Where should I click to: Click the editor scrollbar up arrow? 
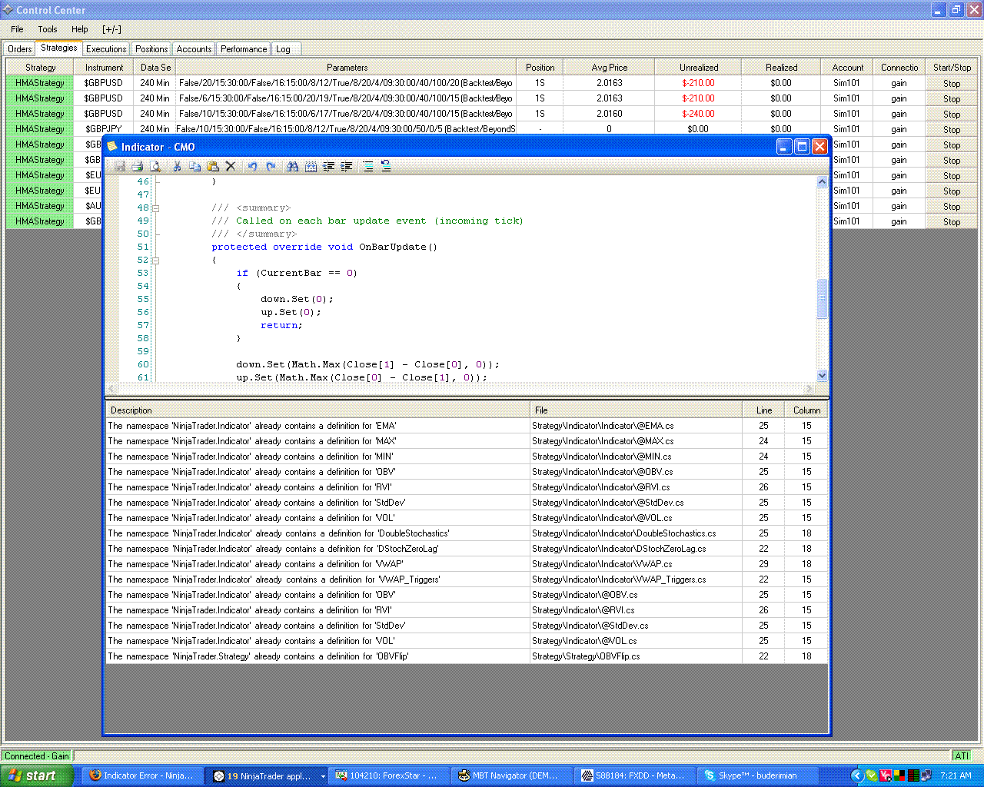click(x=822, y=182)
